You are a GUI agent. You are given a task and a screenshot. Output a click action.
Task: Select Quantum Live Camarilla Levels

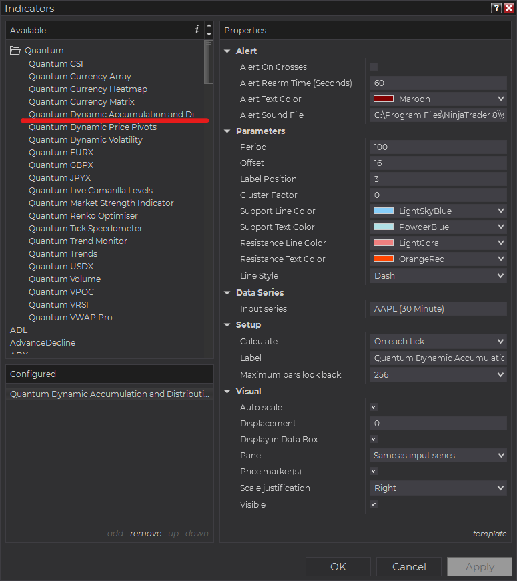point(91,191)
